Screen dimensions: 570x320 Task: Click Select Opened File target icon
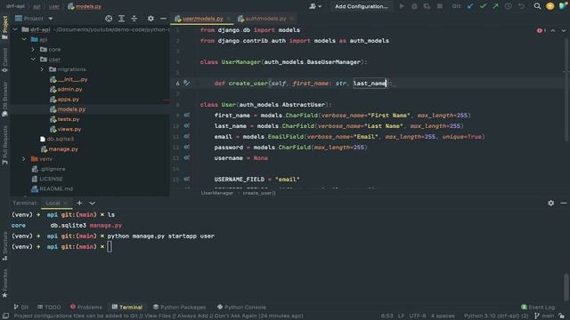pos(109,19)
